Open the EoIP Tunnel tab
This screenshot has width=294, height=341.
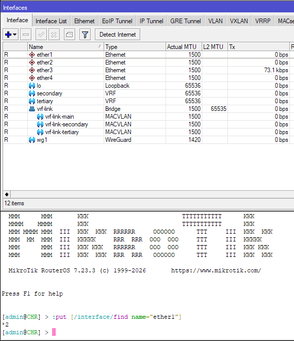tap(117, 21)
